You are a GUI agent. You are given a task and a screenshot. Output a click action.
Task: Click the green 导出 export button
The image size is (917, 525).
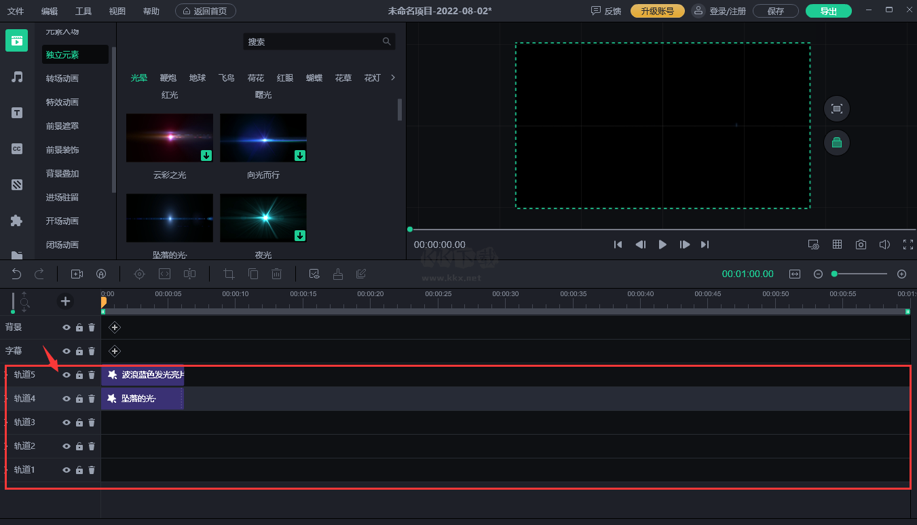point(828,11)
